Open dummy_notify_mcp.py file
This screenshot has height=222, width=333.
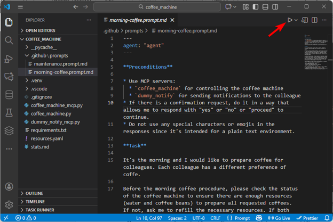tap(58, 122)
